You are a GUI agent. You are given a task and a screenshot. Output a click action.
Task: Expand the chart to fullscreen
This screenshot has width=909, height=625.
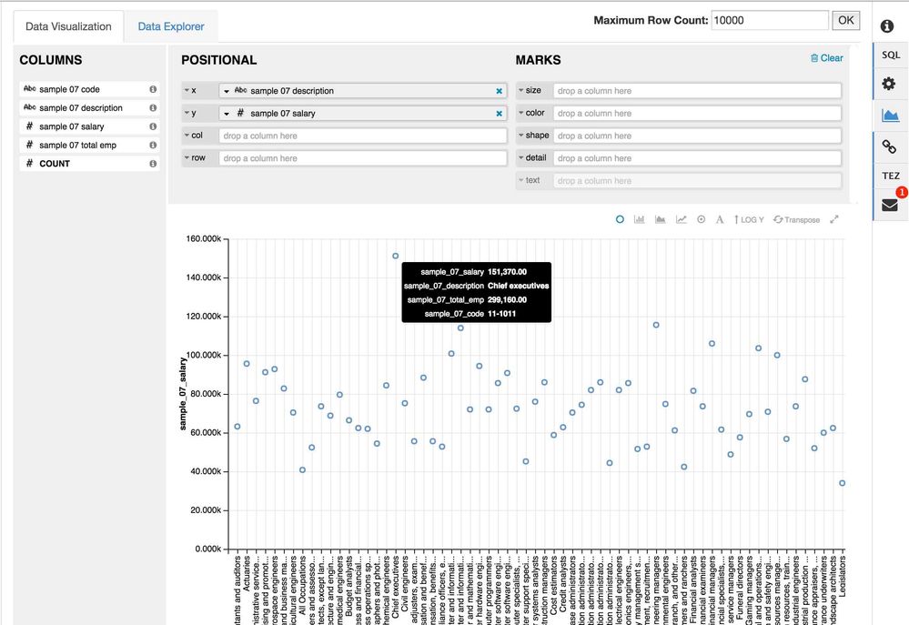pos(834,220)
